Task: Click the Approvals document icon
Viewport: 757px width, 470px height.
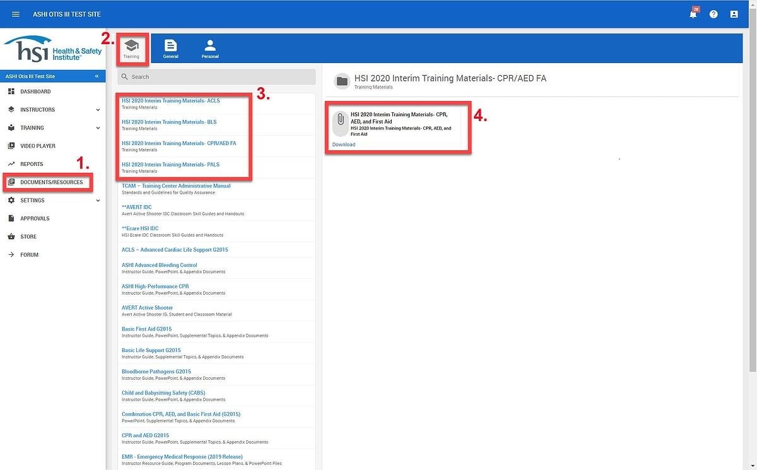Action: (x=11, y=218)
